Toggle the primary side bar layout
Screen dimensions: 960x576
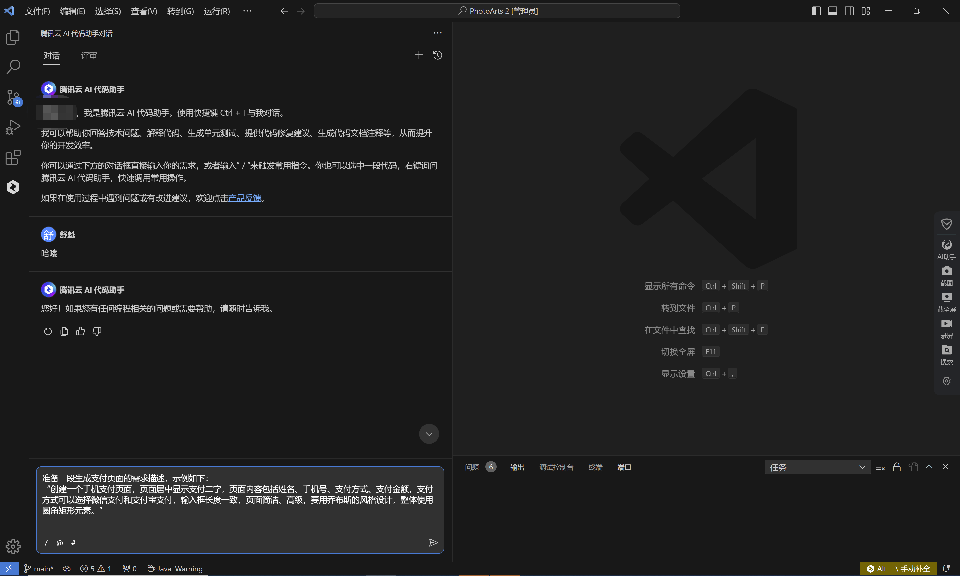click(x=816, y=11)
